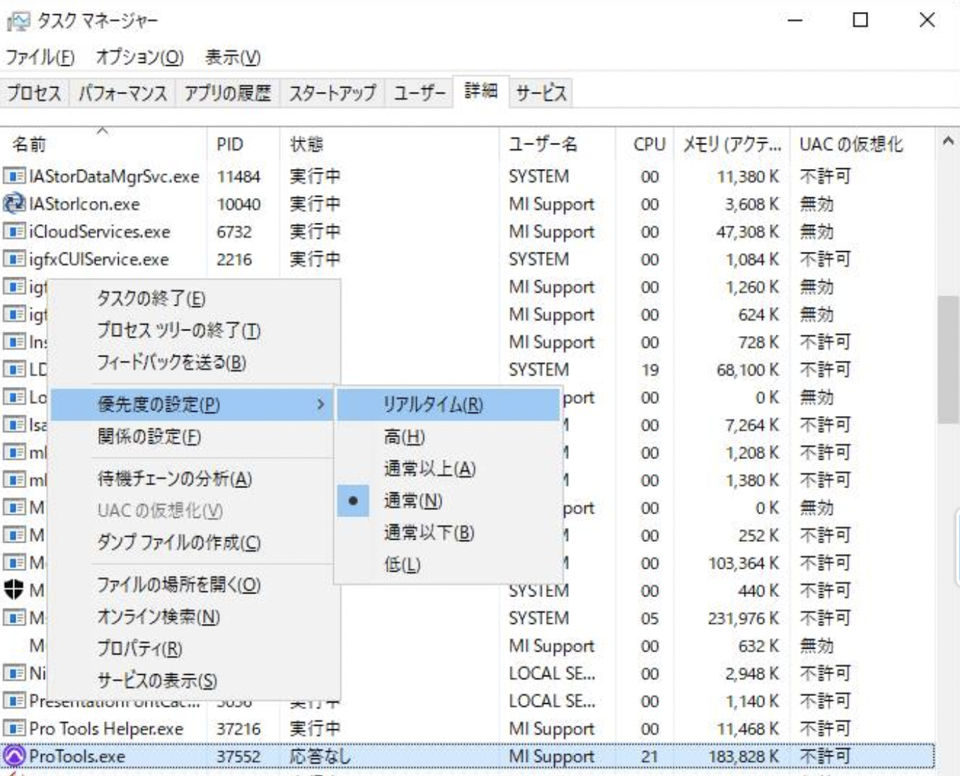The height and width of the screenshot is (776, 960).
Task: Switch to the サービス tab
Action: coord(541,93)
